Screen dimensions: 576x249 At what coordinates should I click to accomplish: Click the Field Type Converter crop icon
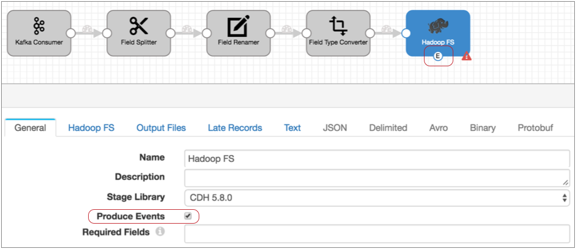point(338,25)
